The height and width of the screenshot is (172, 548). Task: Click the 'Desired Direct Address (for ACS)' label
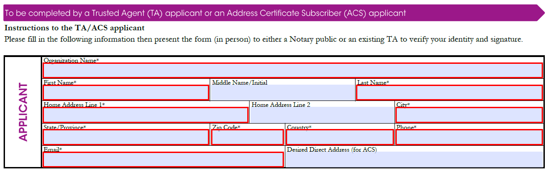point(332,149)
